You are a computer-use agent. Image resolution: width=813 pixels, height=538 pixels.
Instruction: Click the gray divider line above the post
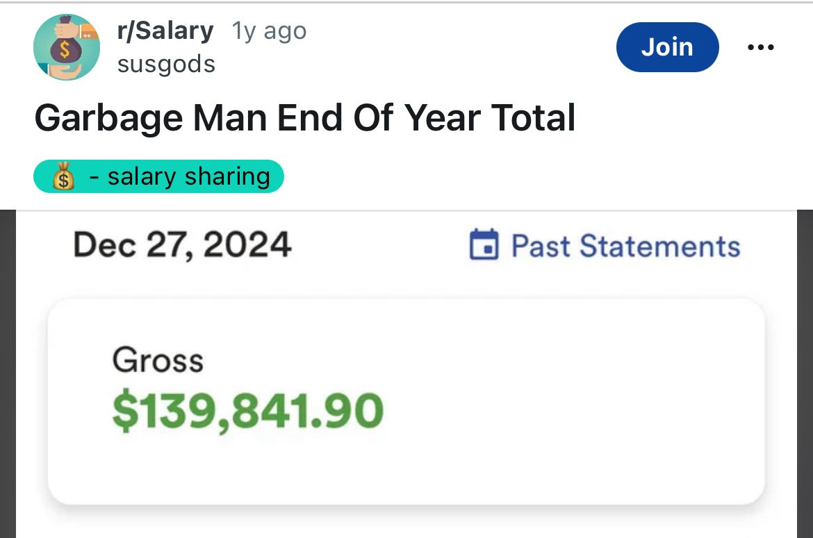tap(406, 2)
